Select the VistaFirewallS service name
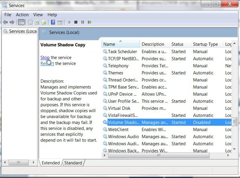The height and width of the screenshot is (178, 240). [123, 115]
